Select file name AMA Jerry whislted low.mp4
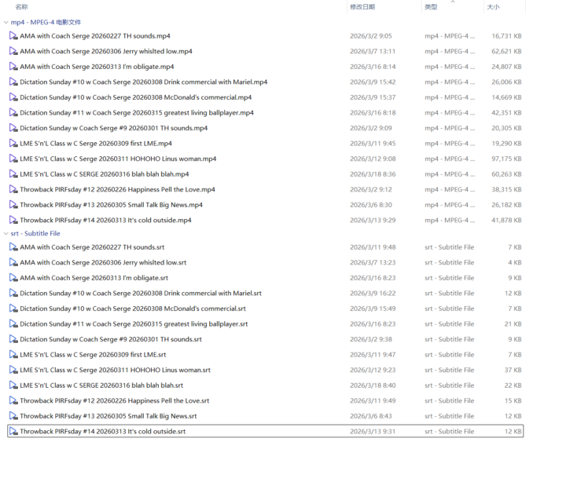Image resolution: width=566 pixels, height=493 pixels. (106, 51)
